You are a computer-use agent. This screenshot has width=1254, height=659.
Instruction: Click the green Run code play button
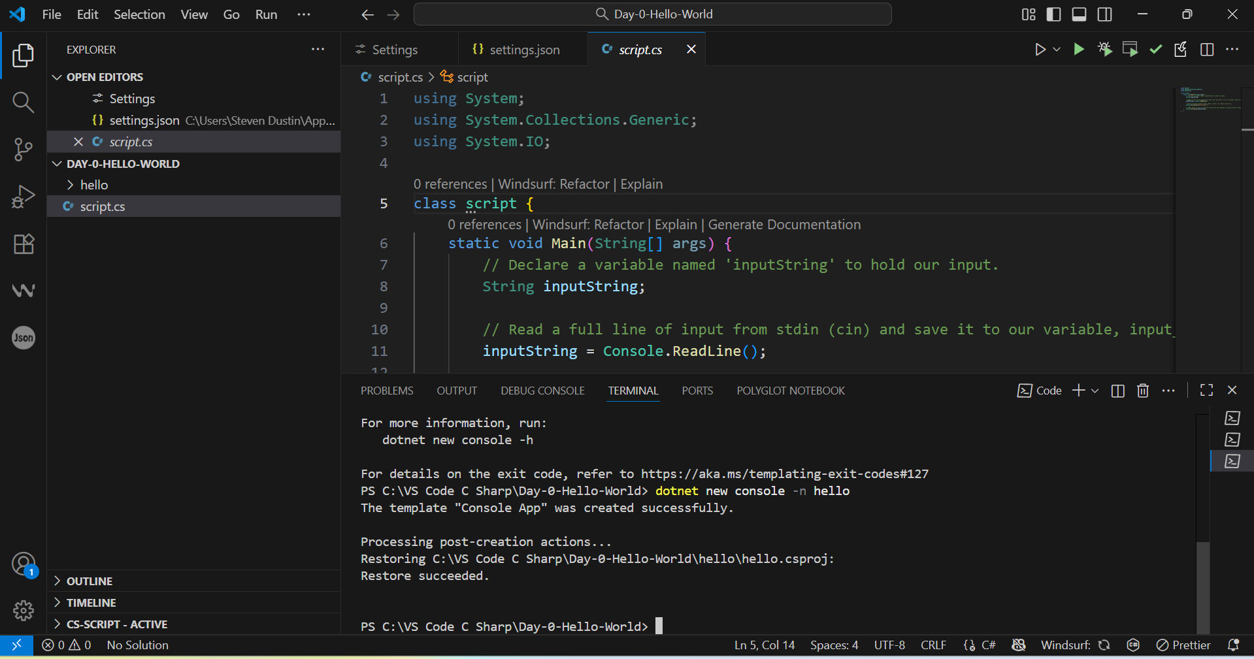1078,50
